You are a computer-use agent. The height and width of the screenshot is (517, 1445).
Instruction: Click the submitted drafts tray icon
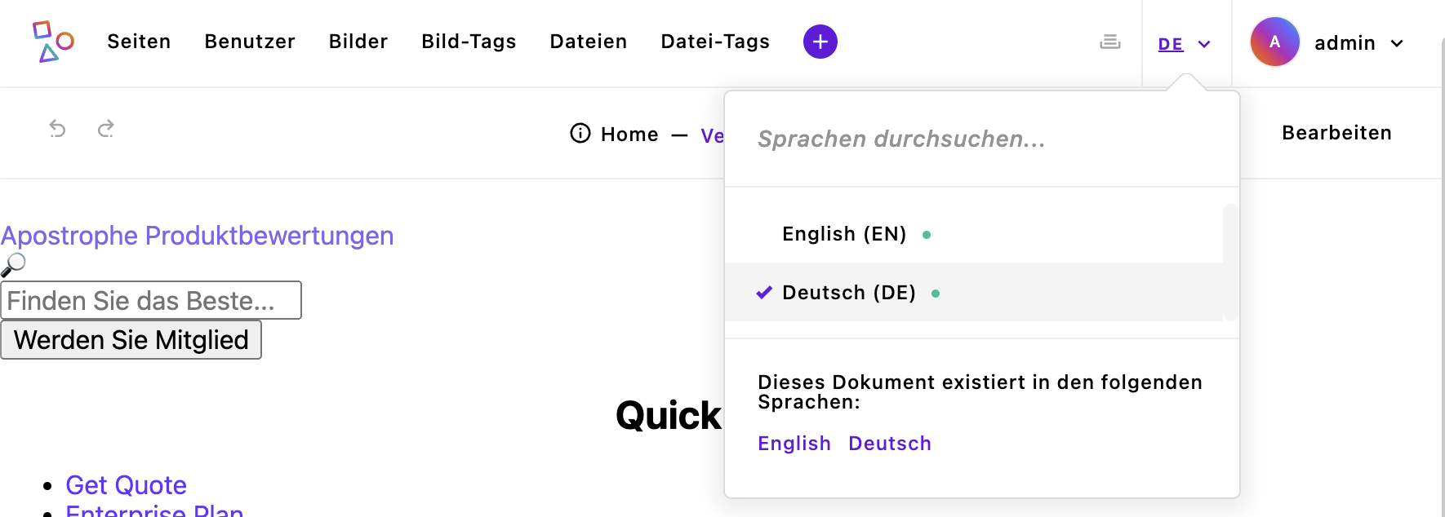coord(1110,42)
